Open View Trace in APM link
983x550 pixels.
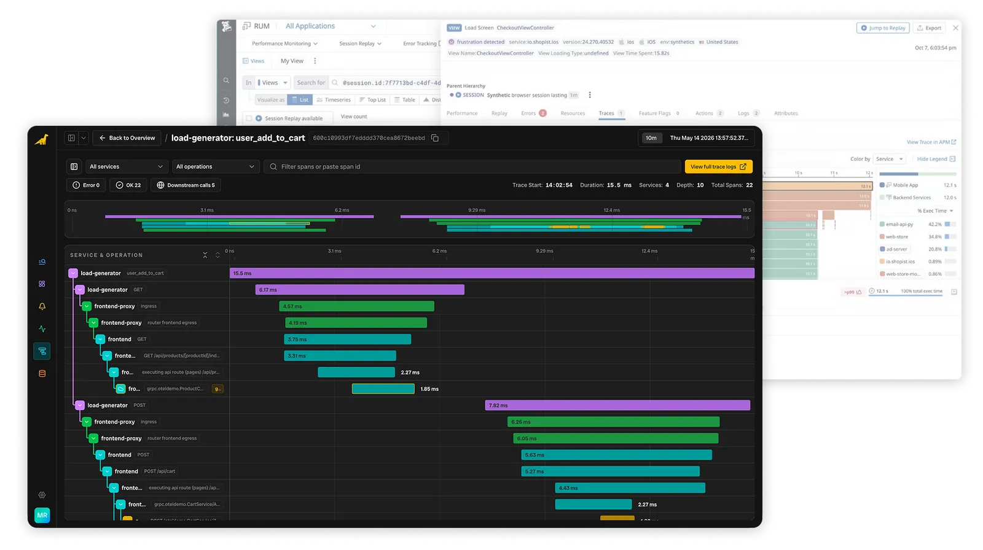[x=931, y=142]
